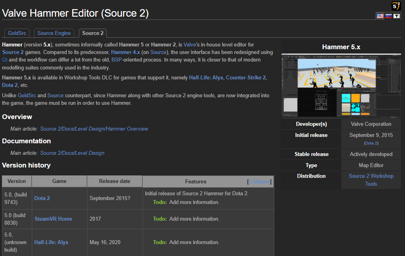Screen dimensions: 405x256
Task: Click the Source link after GoldSrc in the third paragraph
Action: pos(55,95)
